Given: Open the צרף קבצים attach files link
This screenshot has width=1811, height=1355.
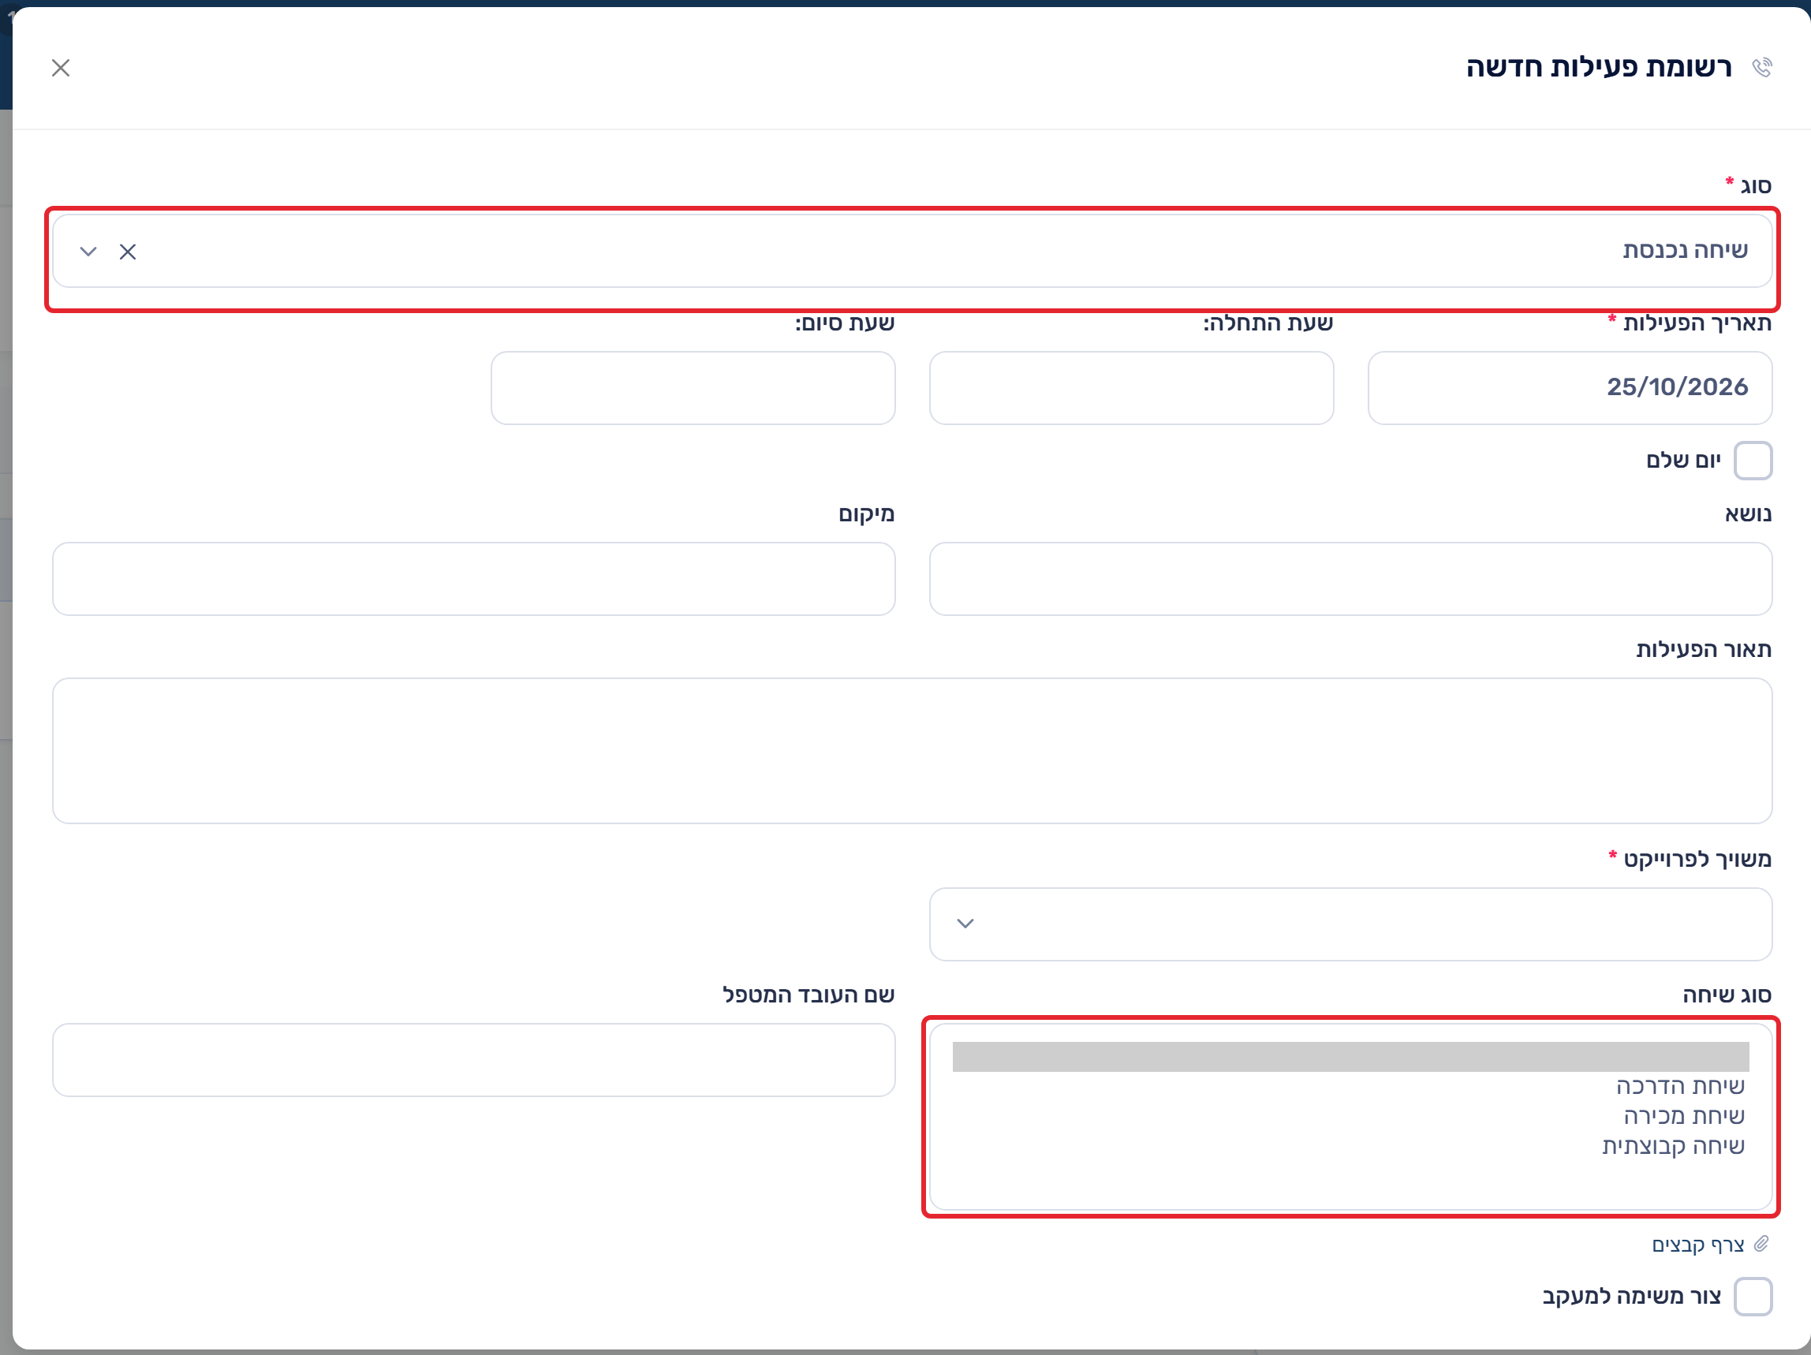Looking at the screenshot, I should pos(1698,1245).
